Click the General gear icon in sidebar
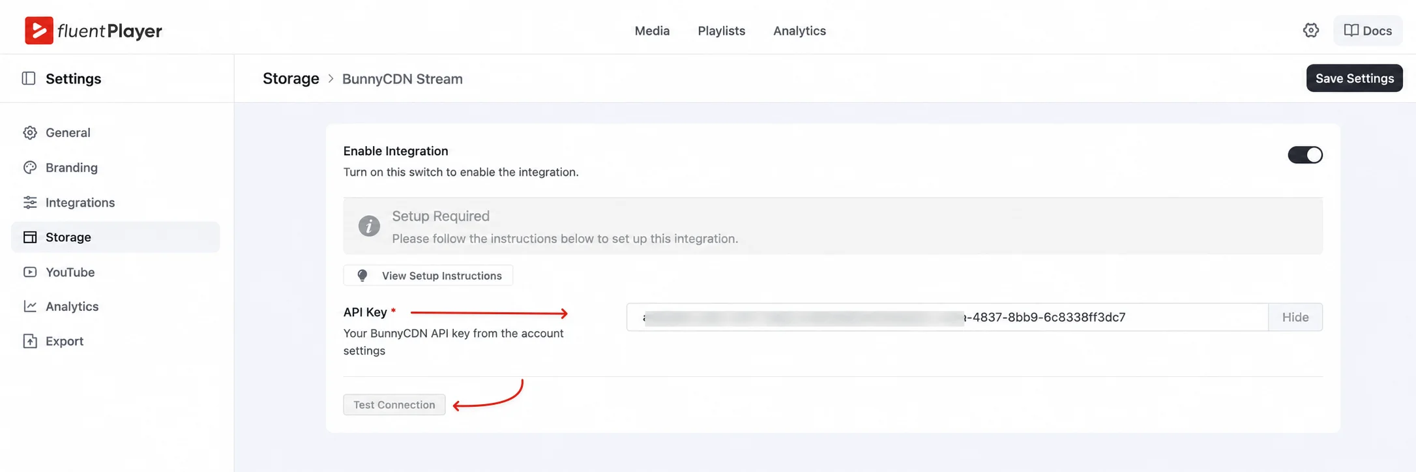This screenshot has width=1416, height=472. pyautogui.click(x=30, y=132)
